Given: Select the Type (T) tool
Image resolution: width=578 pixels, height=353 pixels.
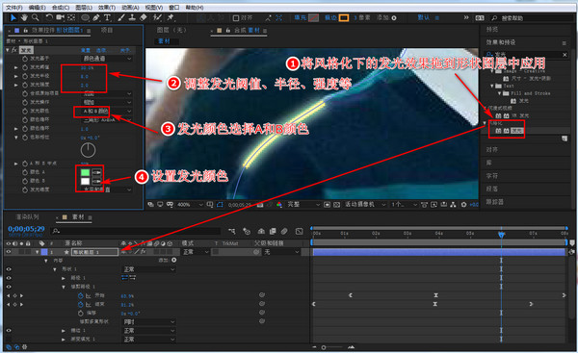Looking at the screenshot, I should pyautogui.click(x=107, y=17).
